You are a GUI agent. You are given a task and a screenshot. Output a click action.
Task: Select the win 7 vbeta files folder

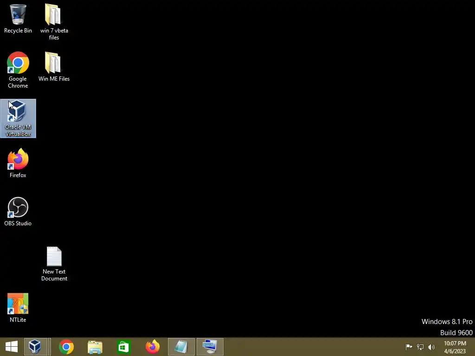pos(54,22)
